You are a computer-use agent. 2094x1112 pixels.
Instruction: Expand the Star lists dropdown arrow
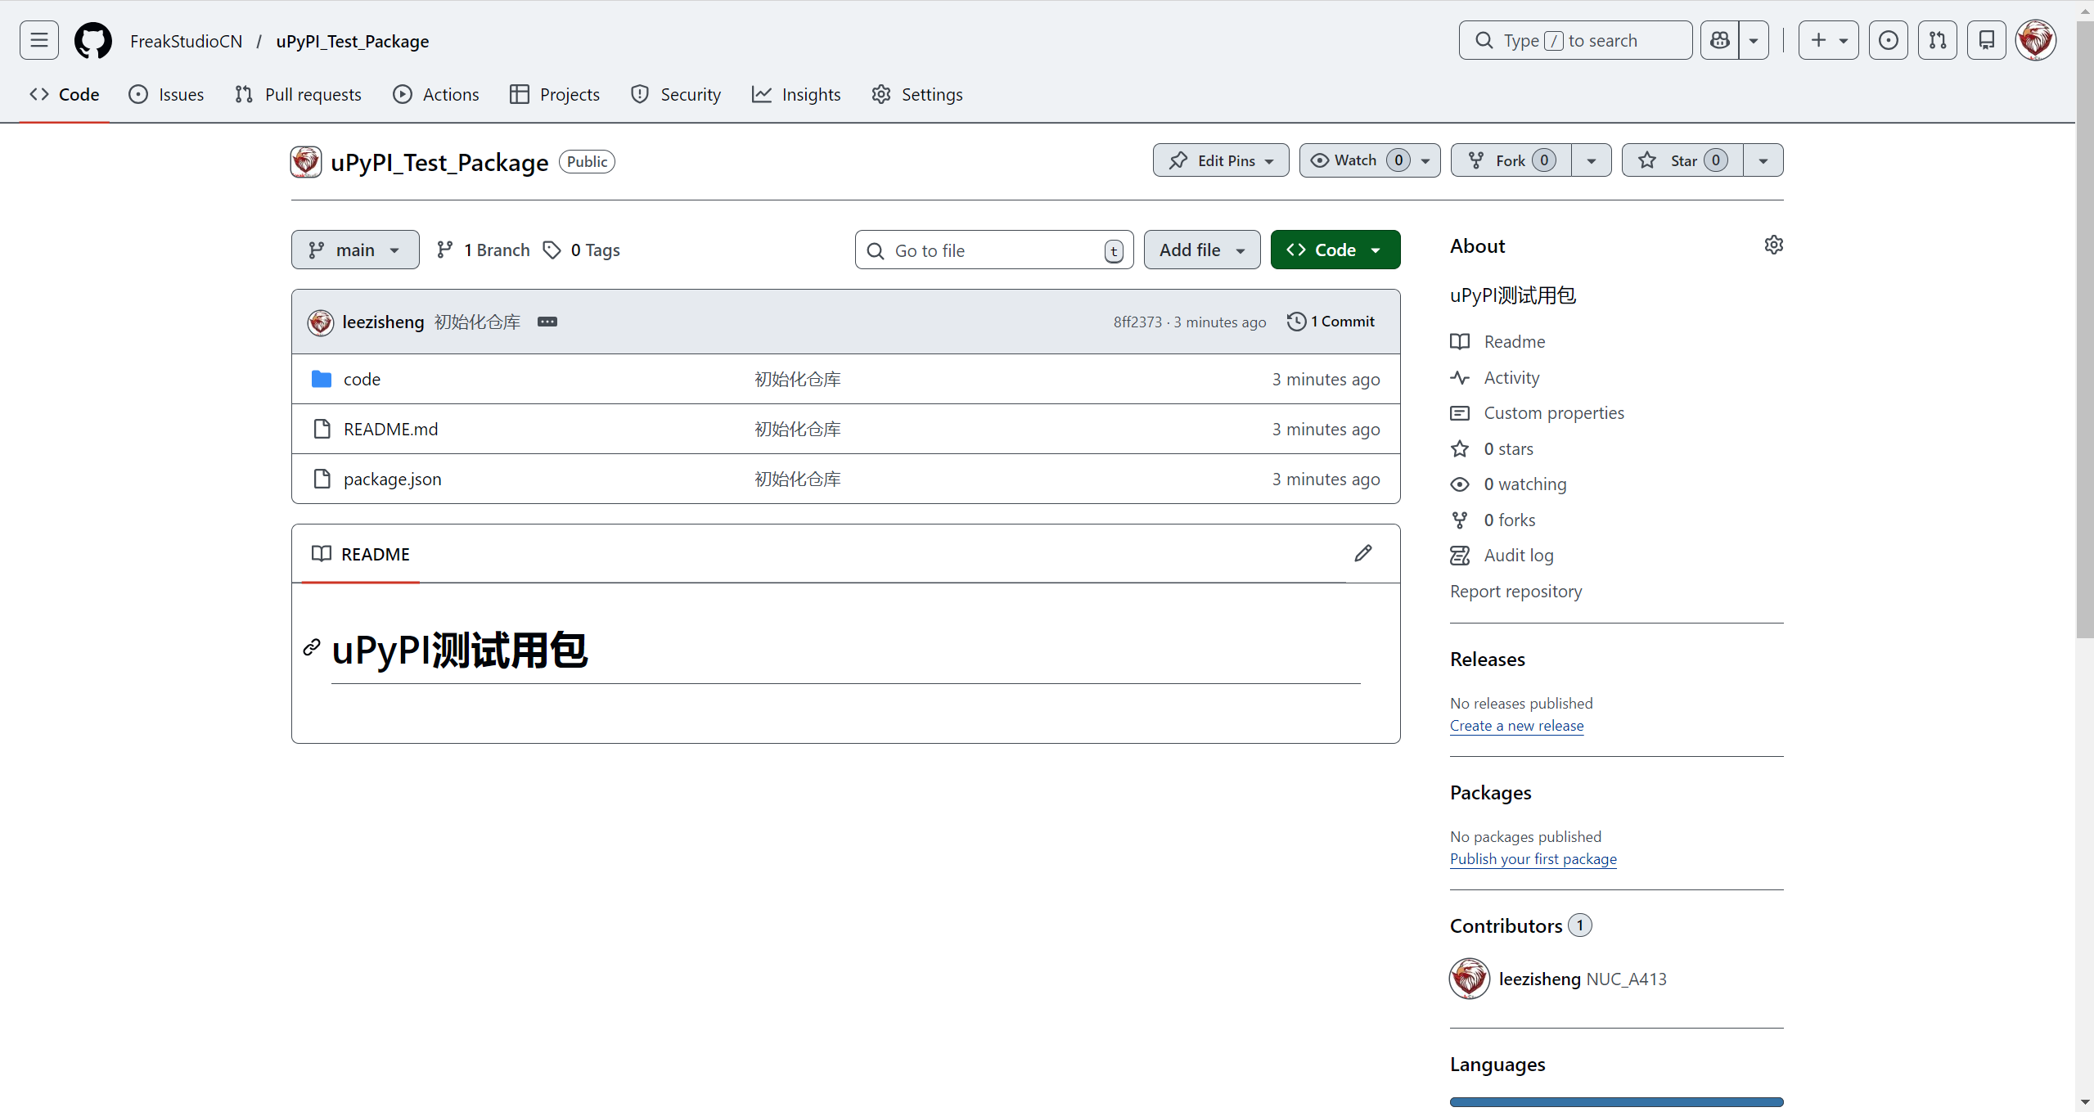click(1763, 160)
